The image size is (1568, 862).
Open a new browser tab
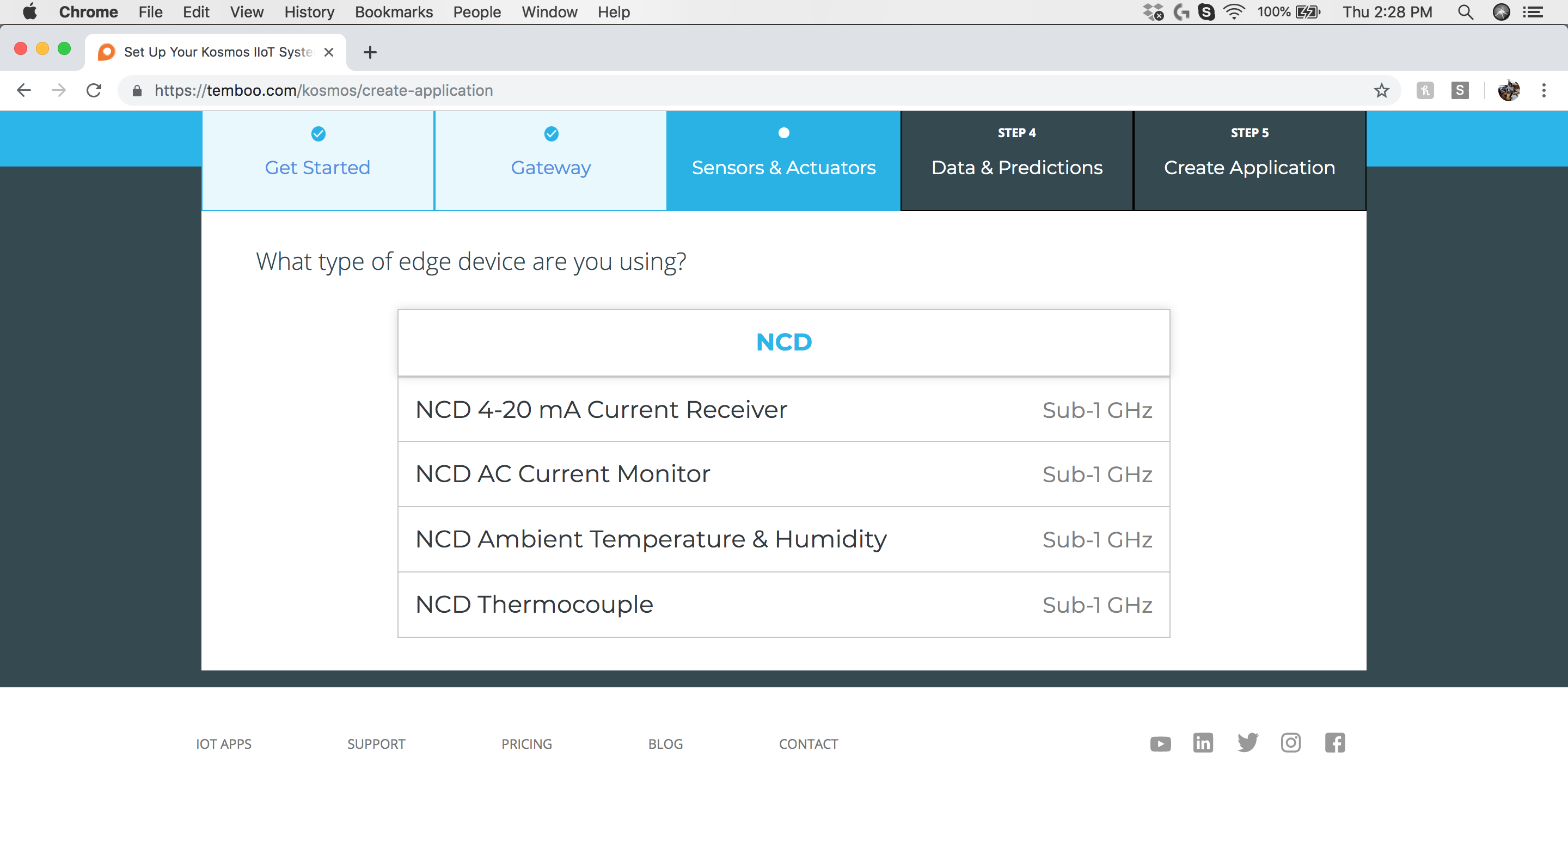370,52
